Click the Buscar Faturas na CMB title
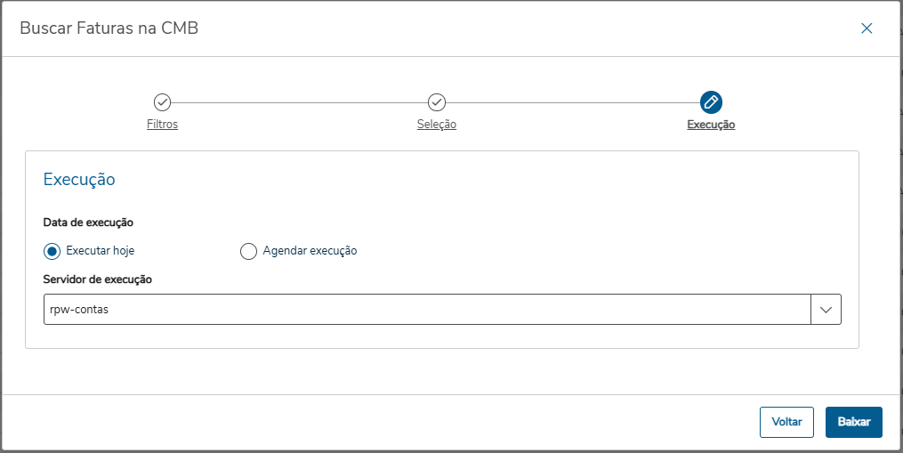Viewport: 903px width, 453px height. [109, 28]
